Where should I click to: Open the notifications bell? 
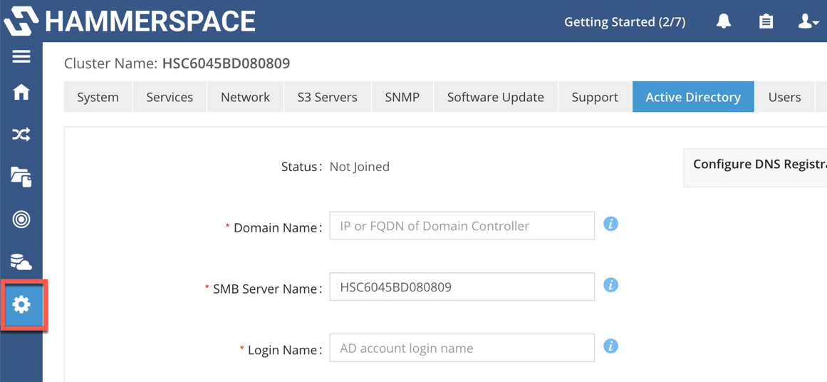pos(724,21)
